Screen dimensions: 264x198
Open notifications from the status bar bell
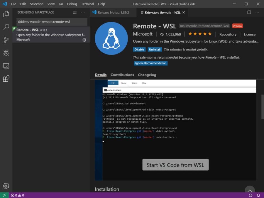point(258,195)
